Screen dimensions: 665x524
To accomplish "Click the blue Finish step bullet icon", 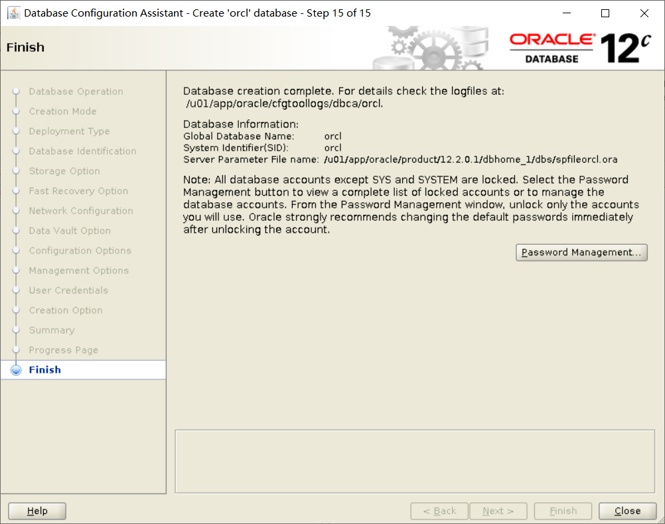I will [16, 370].
